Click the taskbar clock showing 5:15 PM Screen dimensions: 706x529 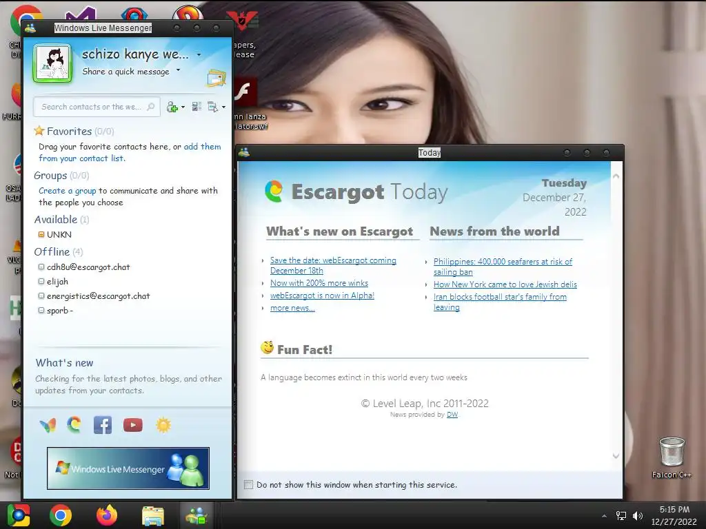click(674, 515)
